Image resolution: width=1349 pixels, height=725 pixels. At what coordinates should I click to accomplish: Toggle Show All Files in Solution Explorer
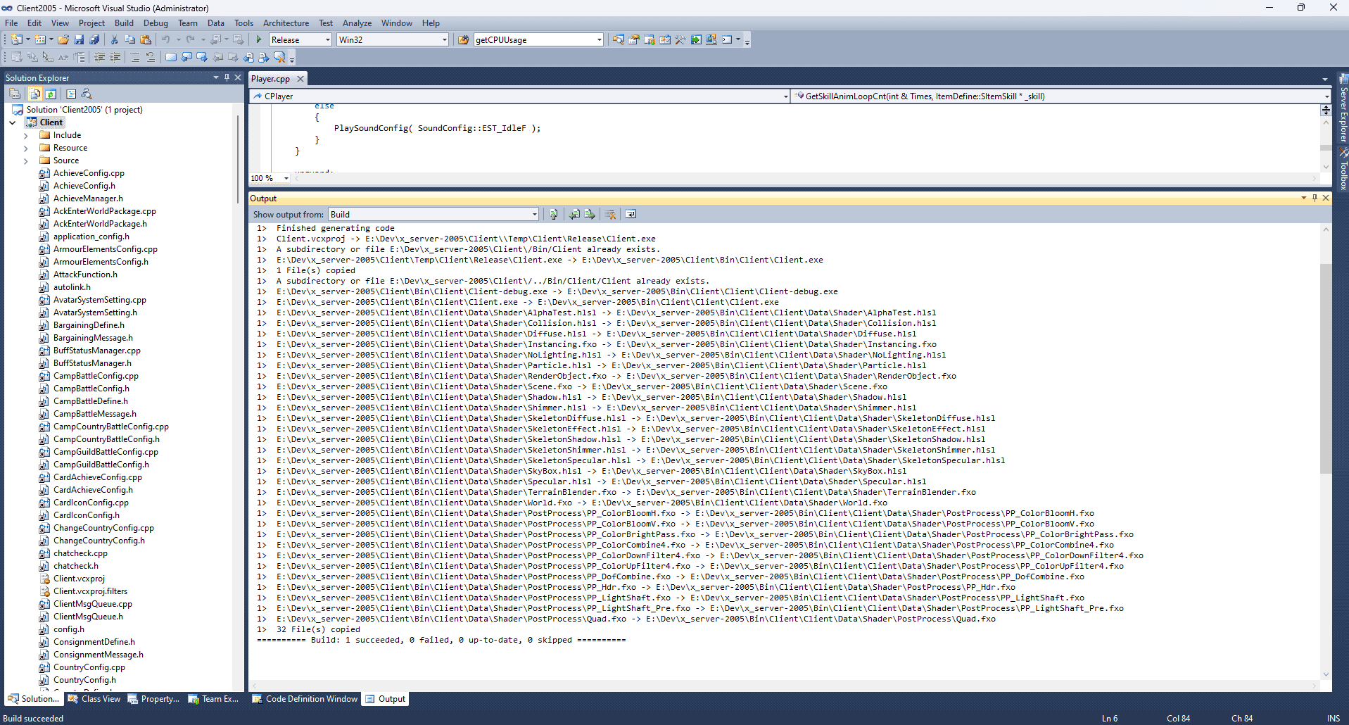point(35,94)
